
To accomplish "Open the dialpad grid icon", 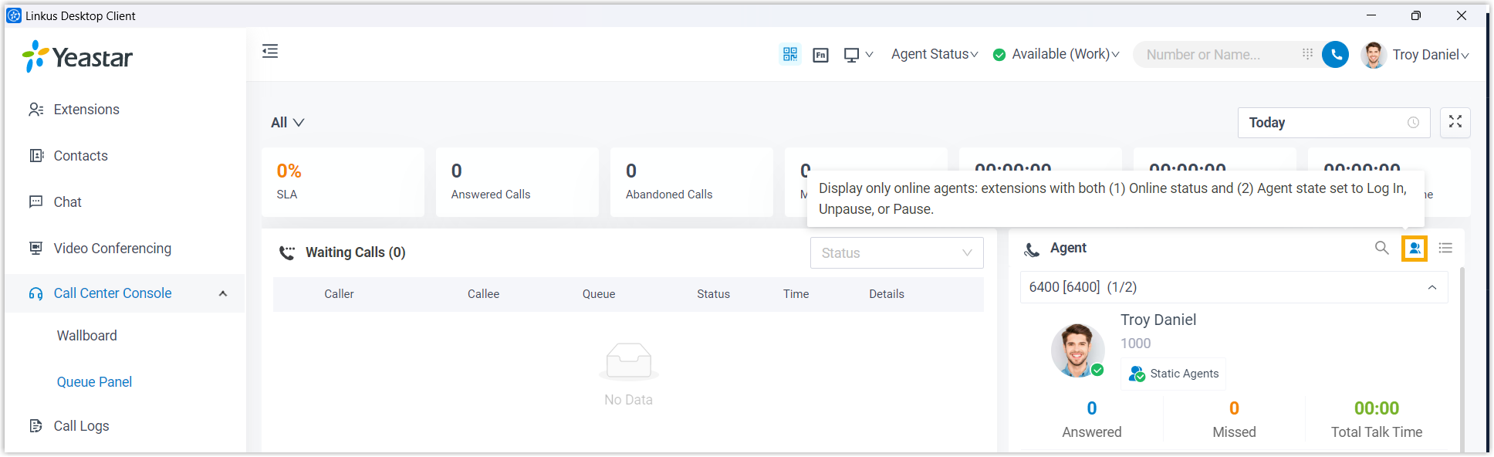I will 1307,54.
